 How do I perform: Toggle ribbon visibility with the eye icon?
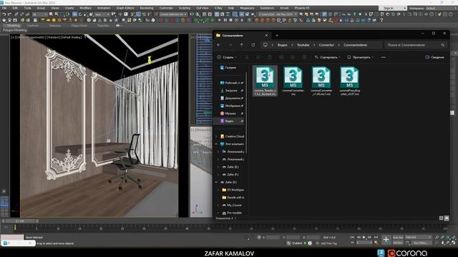point(118,26)
